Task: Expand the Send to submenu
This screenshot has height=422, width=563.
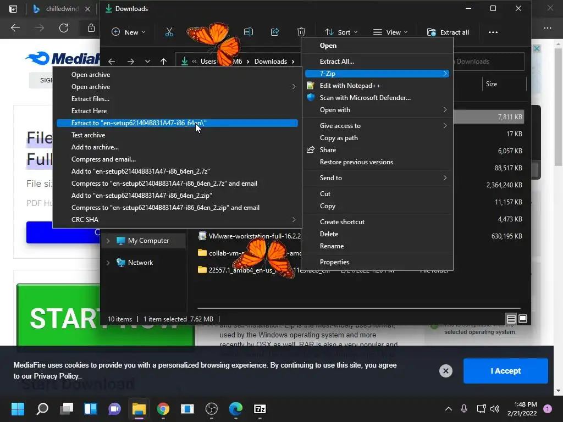Action: tap(377, 177)
